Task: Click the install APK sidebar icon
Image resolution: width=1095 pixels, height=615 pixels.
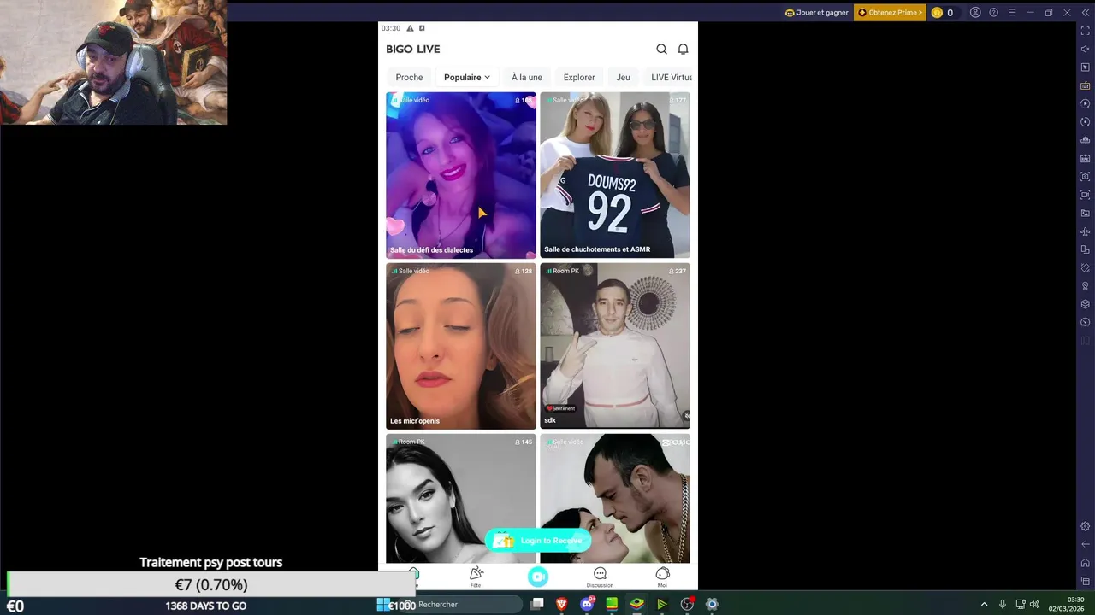Action: pos(1086,158)
